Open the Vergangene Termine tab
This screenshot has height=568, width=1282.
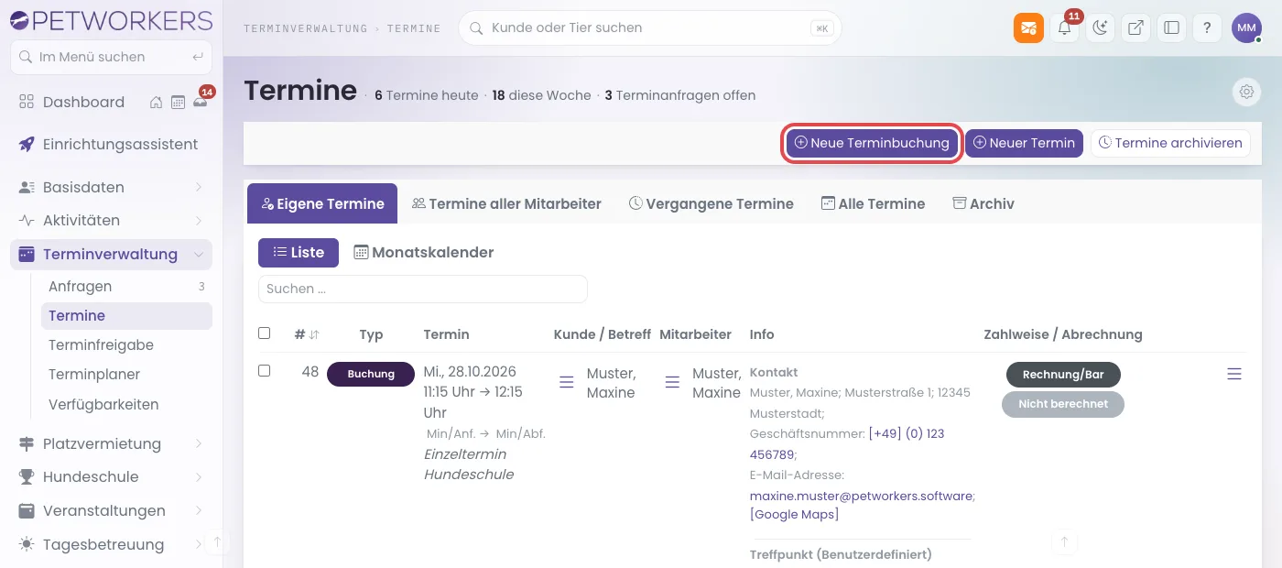[x=711, y=203]
